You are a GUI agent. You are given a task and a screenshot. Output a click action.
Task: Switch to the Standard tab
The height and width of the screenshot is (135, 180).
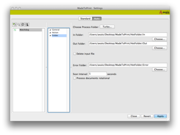(x=85, y=19)
